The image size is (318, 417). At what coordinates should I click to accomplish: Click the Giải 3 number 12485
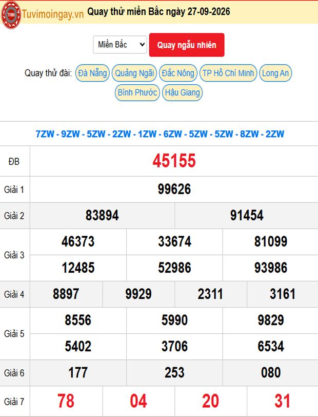coord(78,268)
